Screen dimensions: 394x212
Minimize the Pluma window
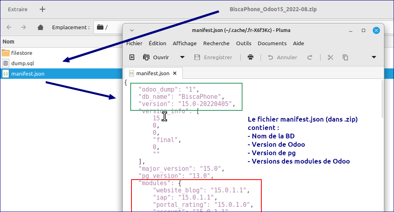tap(351, 31)
